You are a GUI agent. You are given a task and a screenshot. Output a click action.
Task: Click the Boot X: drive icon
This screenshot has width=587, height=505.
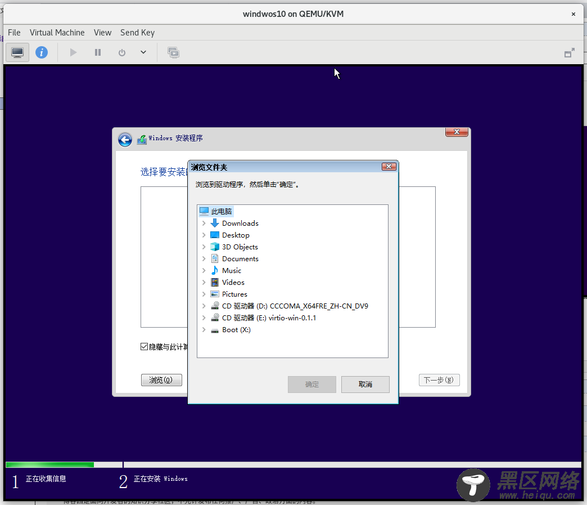pyautogui.click(x=215, y=330)
